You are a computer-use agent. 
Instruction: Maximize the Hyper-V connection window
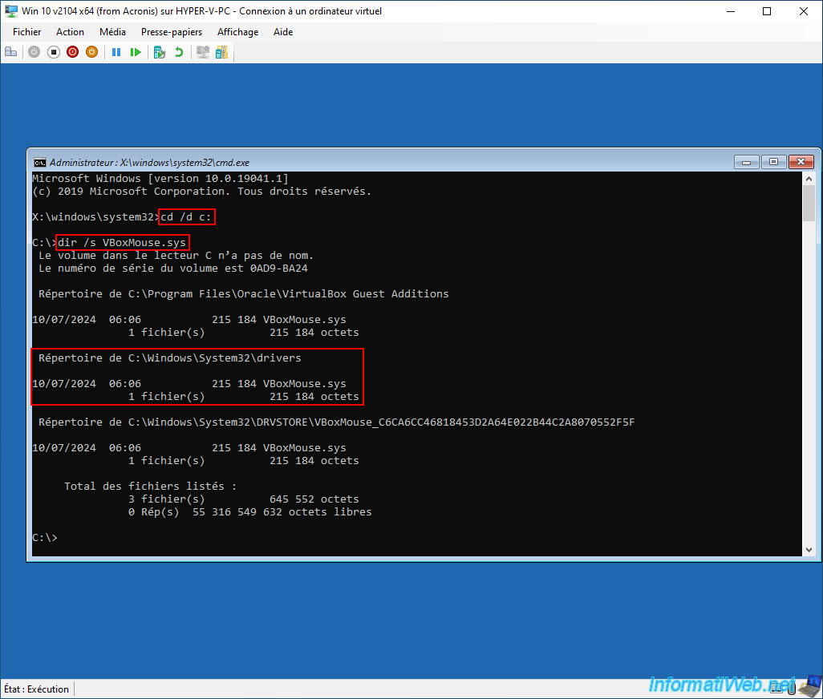coord(767,11)
